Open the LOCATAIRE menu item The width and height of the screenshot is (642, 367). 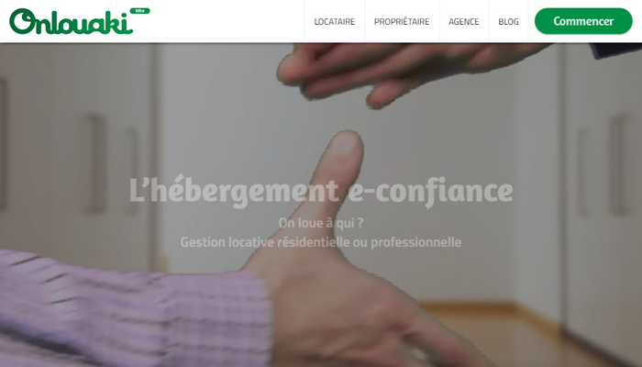click(x=335, y=22)
